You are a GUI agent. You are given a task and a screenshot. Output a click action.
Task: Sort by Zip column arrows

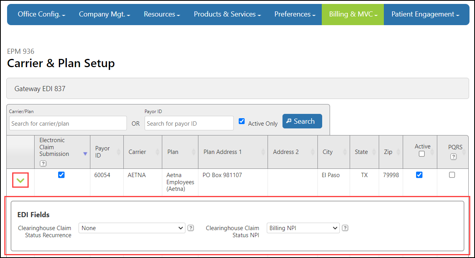(x=398, y=152)
